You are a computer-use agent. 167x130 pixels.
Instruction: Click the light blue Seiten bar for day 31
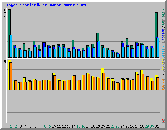pyautogui.click(x=158, y=47)
